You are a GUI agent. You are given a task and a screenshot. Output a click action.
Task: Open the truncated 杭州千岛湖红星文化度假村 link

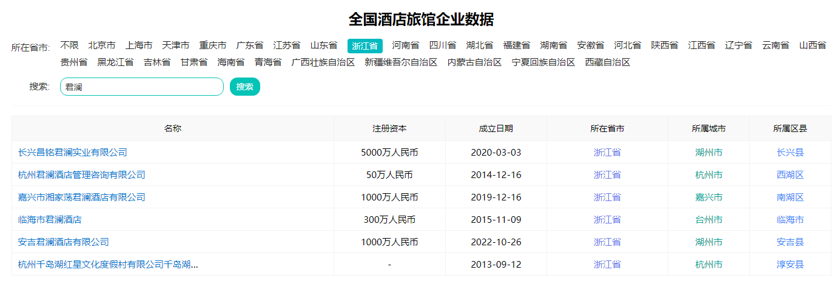tap(109, 264)
